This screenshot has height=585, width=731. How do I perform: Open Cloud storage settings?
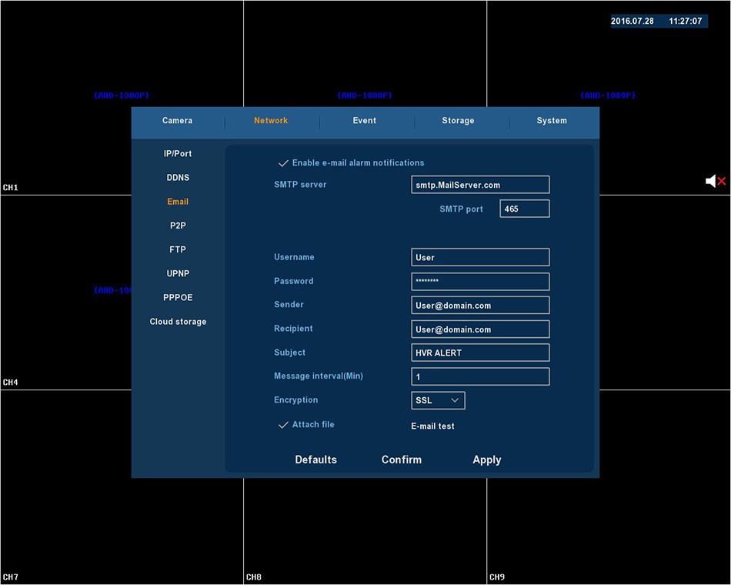pyautogui.click(x=178, y=322)
